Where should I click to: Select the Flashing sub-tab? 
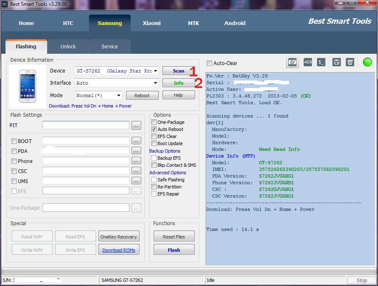[26, 46]
